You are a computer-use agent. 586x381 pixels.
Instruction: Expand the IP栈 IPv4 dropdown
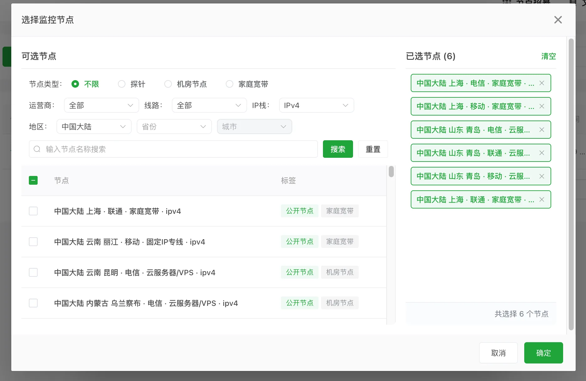click(316, 105)
